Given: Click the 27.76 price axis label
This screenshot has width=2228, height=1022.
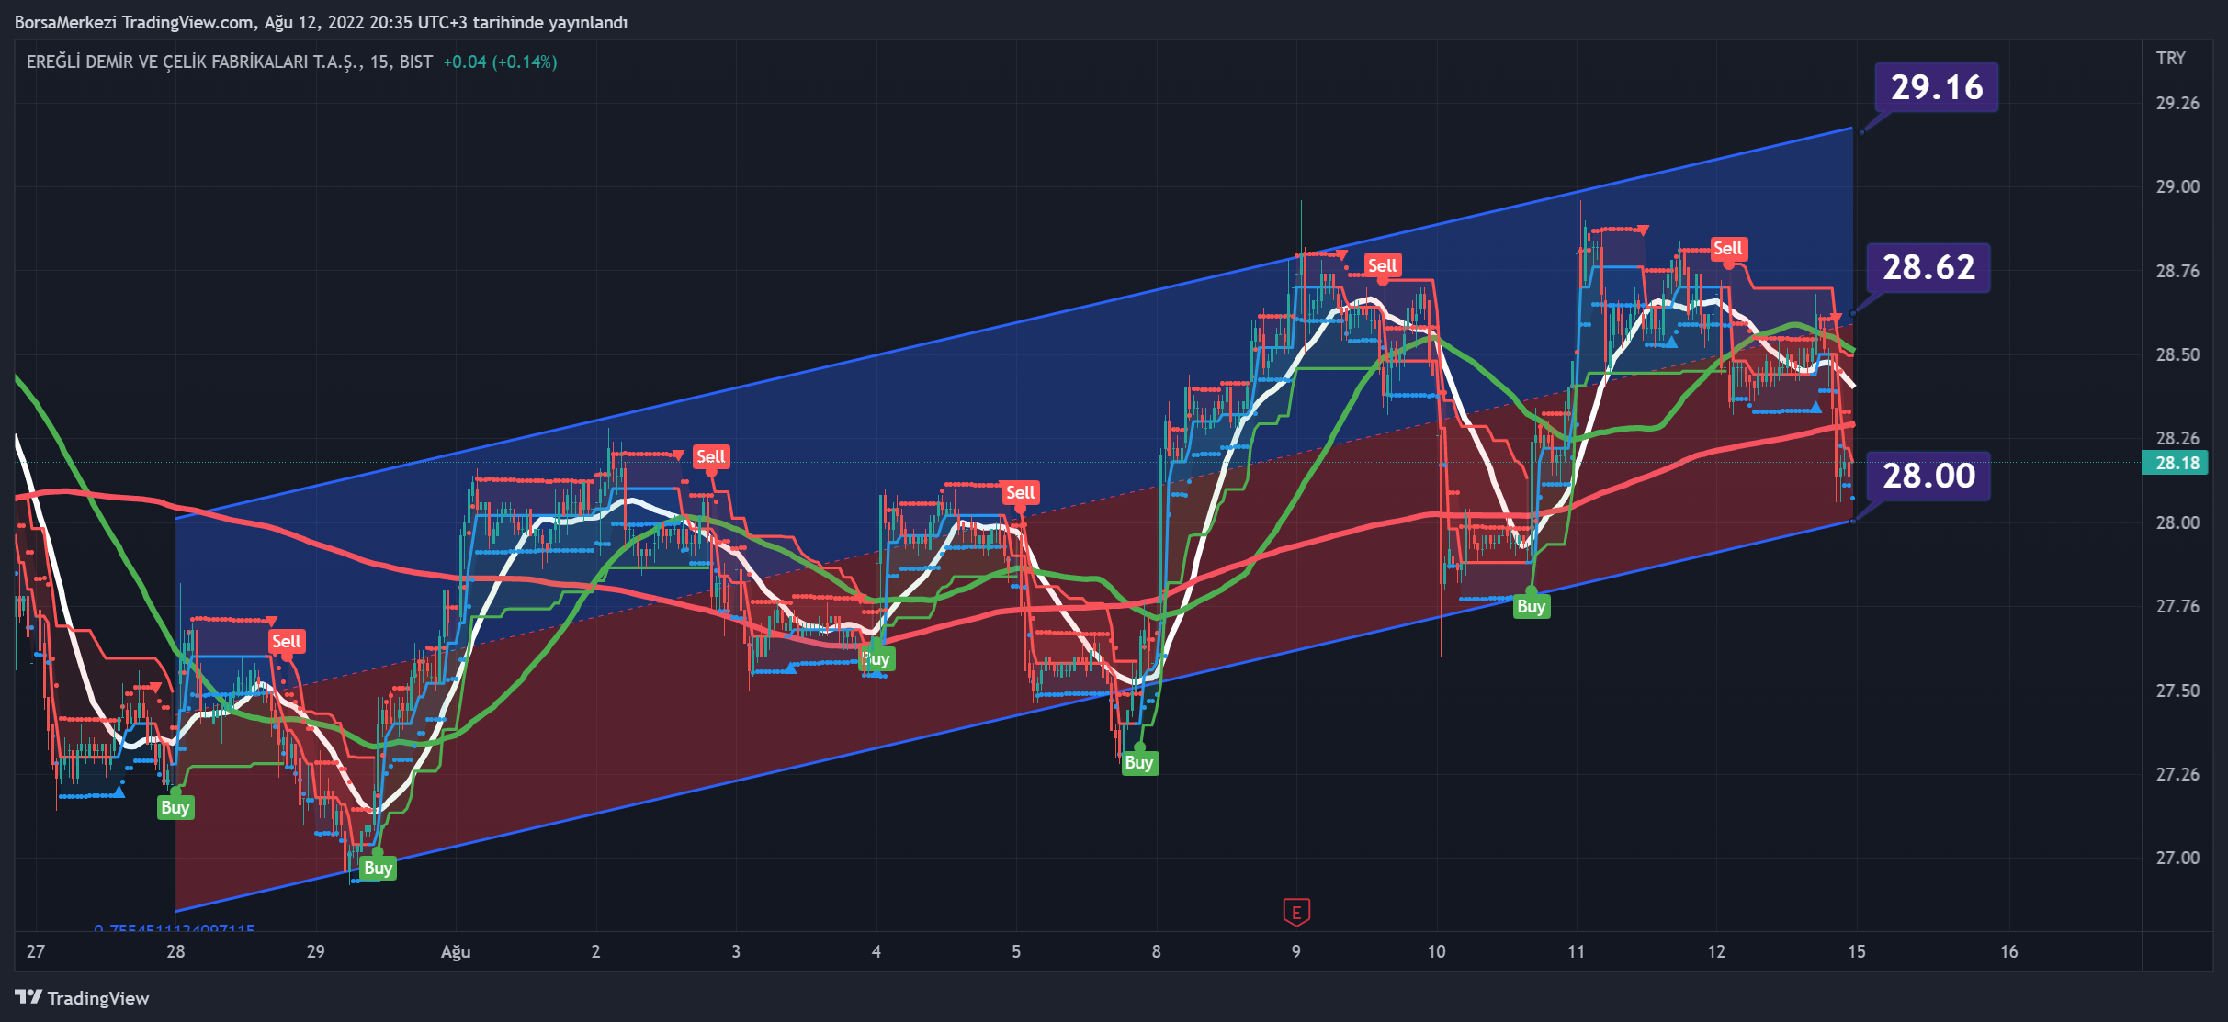Looking at the screenshot, I should 2178,606.
